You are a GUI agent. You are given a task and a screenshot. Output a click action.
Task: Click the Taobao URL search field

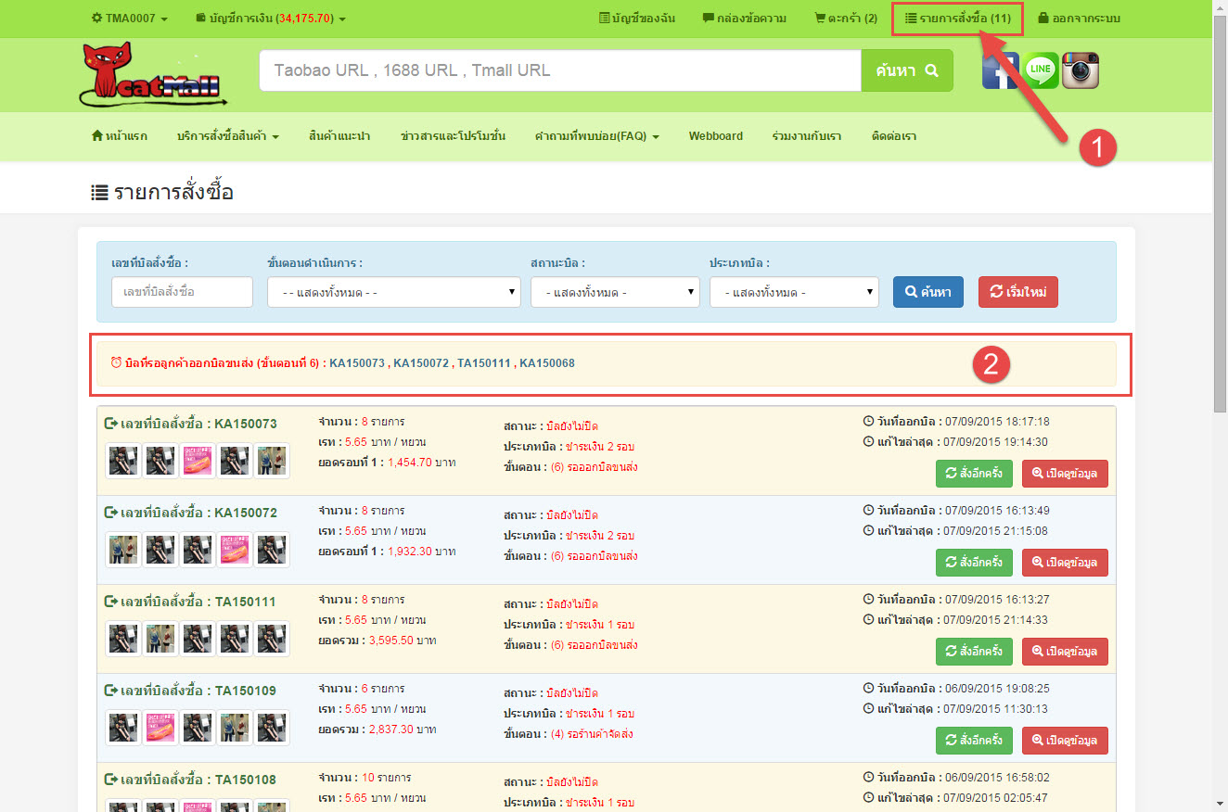(x=560, y=70)
